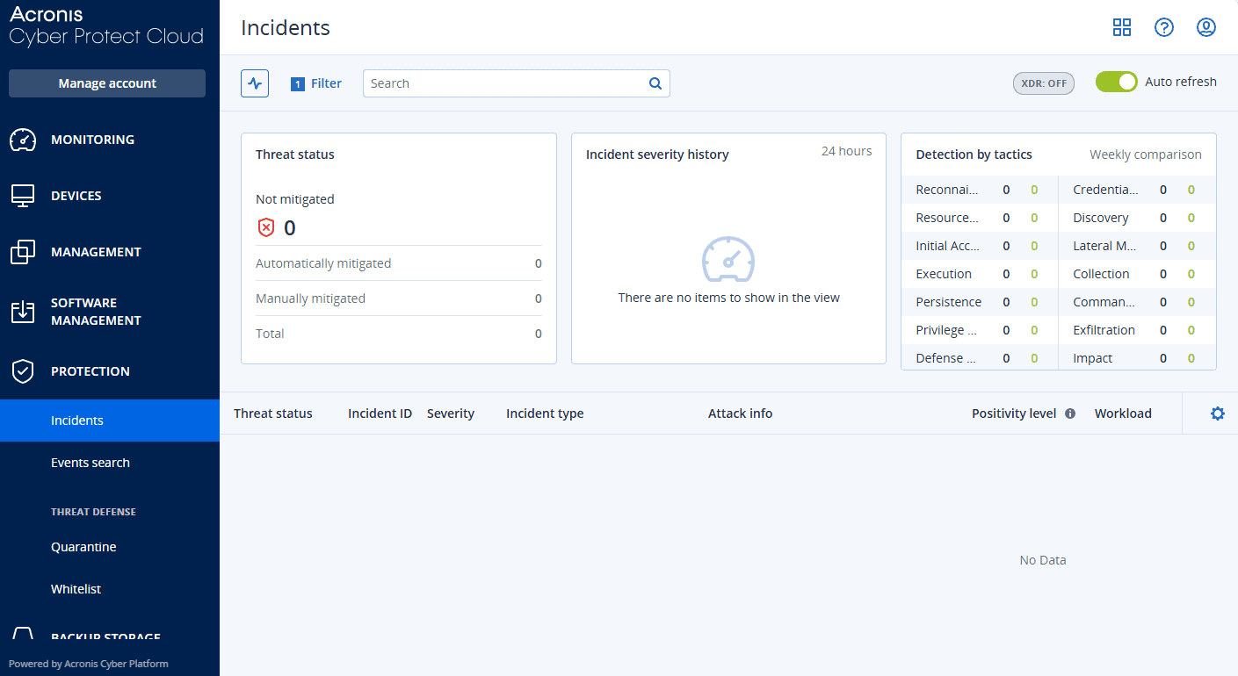The height and width of the screenshot is (676, 1238).
Task: Open Events search in sidebar
Action: pyautogui.click(x=90, y=463)
